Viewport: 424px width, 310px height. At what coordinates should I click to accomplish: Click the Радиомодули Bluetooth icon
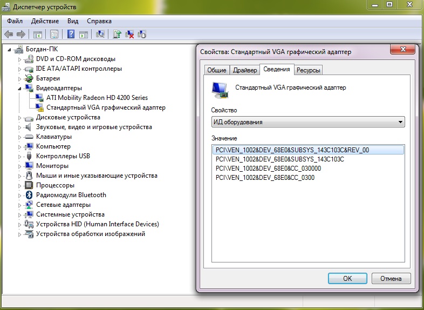coord(29,195)
